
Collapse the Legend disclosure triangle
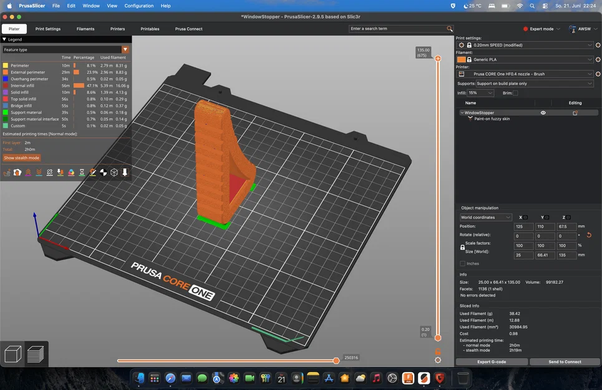point(4,39)
